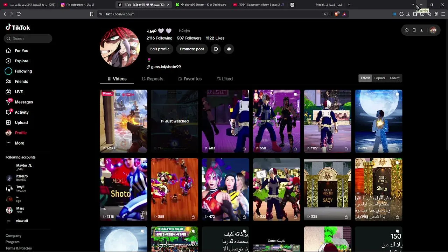
Task: Click the Edit profile button
Action: [160, 49]
